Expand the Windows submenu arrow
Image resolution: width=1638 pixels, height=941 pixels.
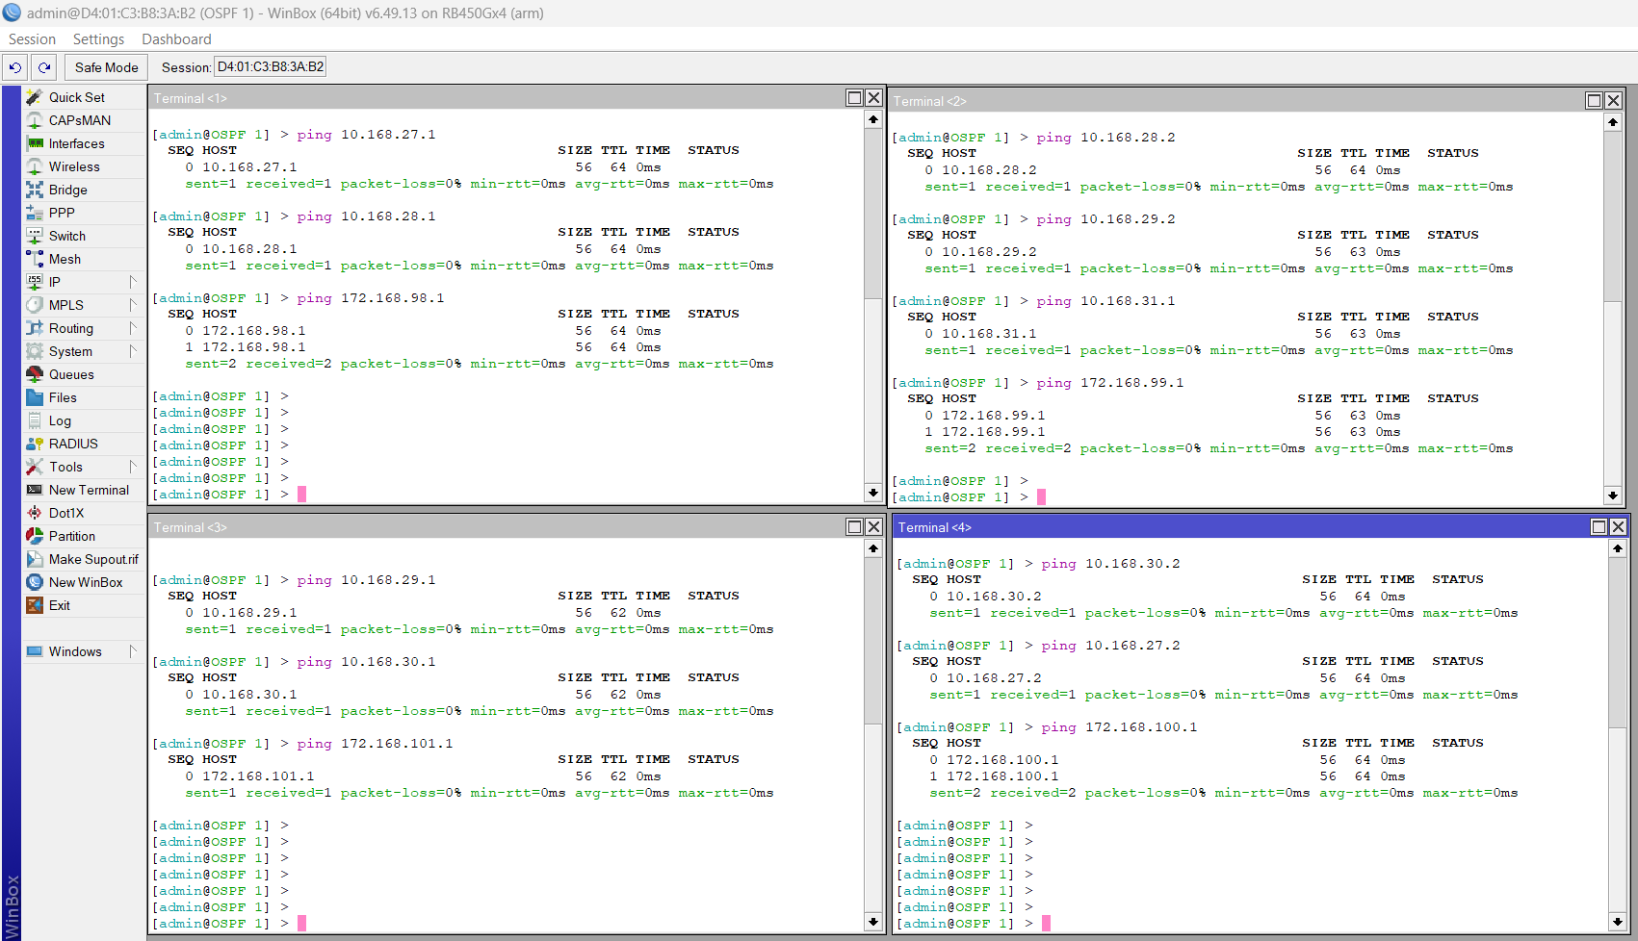[133, 651]
